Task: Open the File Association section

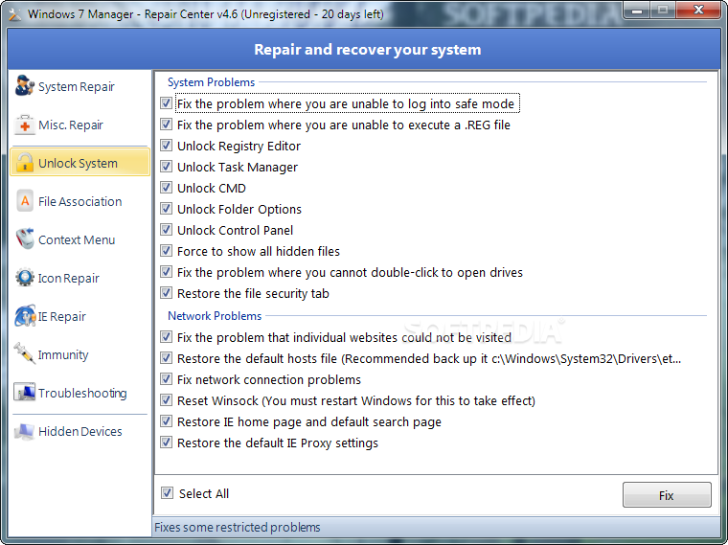Action: pos(80,201)
